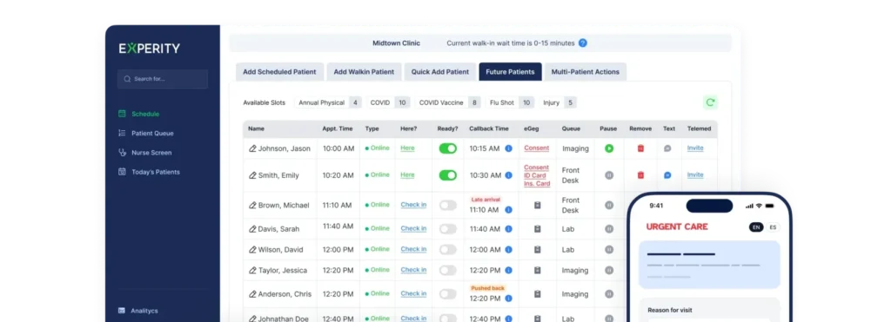This screenshot has width=891, height=322.
Task: Open callback info icon for Wilson, David
Action: [x=508, y=249]
